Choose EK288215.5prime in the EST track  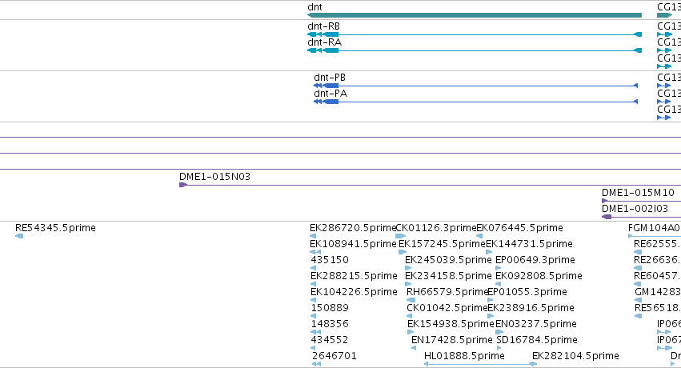coord(354,276)
